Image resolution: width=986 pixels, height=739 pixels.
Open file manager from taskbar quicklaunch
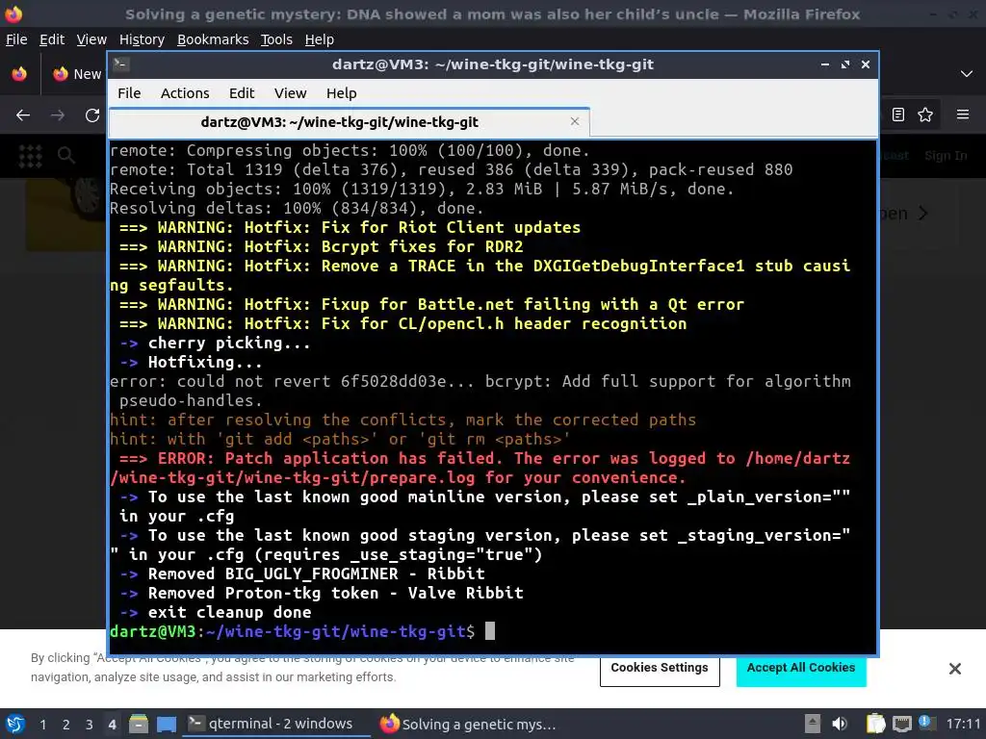(x=139, y=724)
